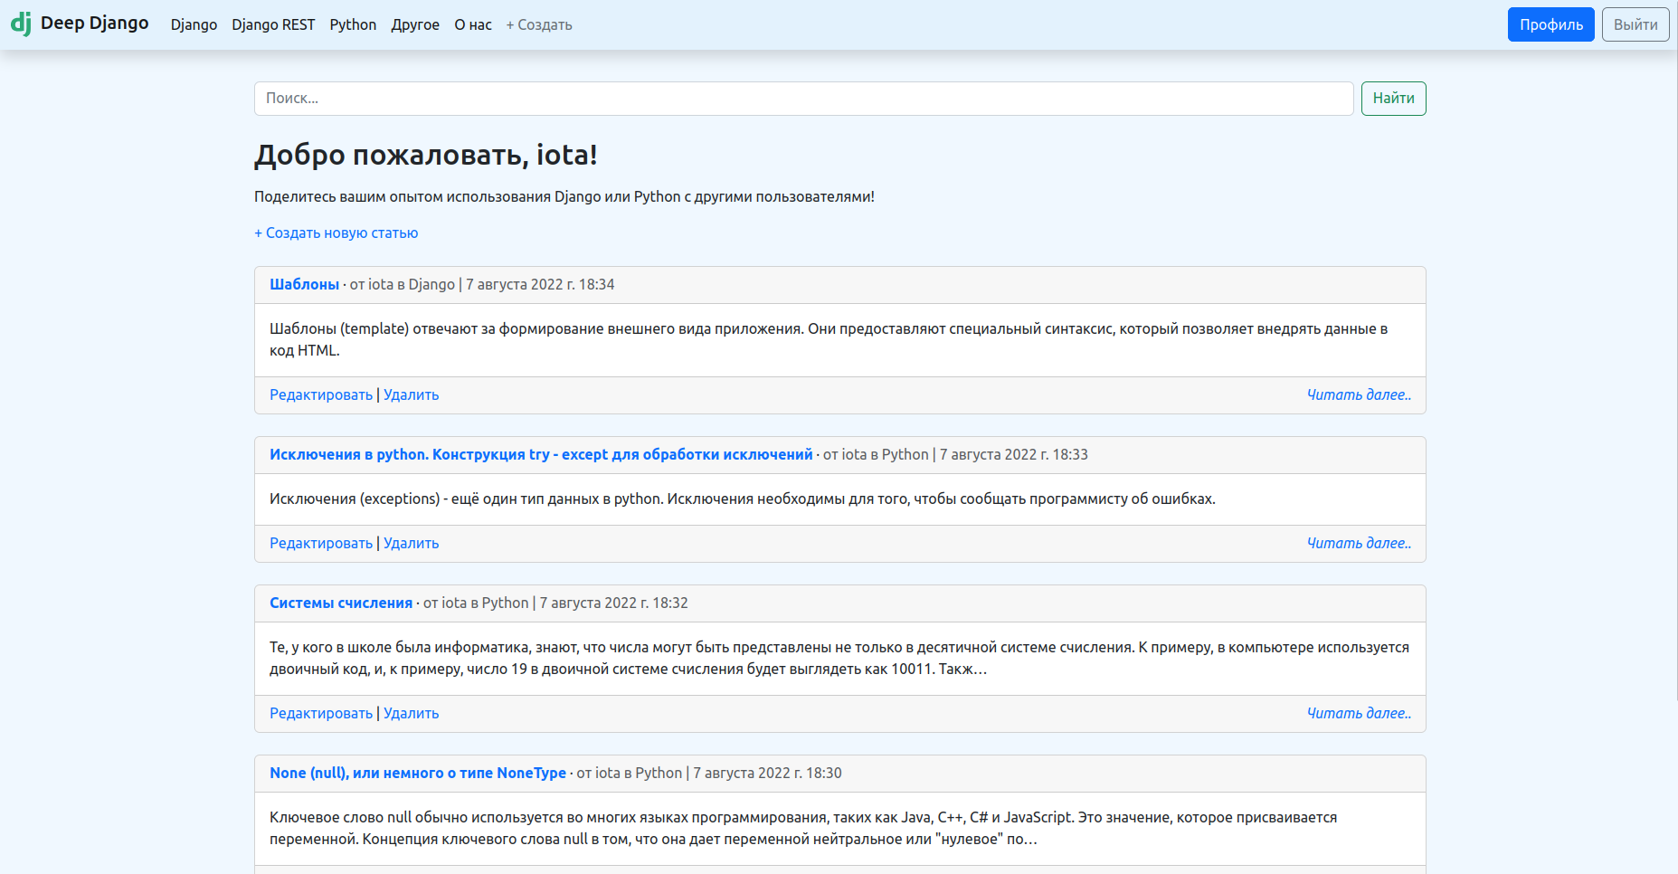Open the Другое category
The height and width of the screenshot is (874, 1678).
click(415, 24)
